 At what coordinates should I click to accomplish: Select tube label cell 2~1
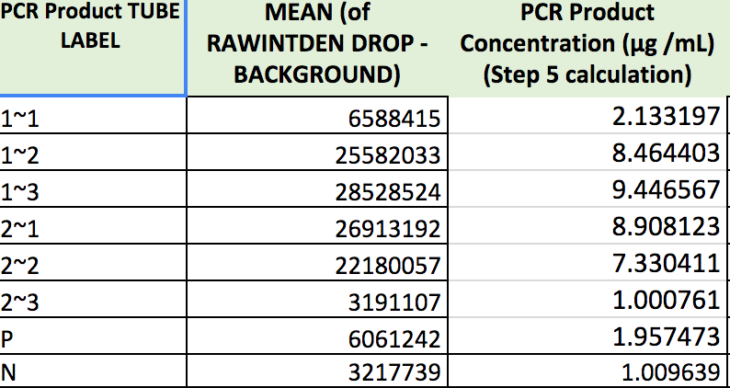(x=92, y=227)
